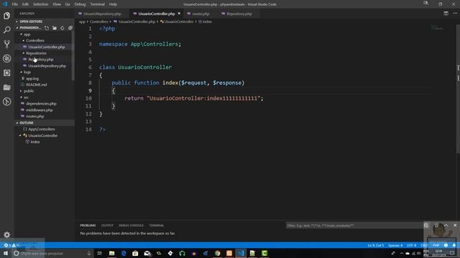Maximize the bottom panel with chevron
Viewport: 460px width, 258px height.
coord(446,225)
